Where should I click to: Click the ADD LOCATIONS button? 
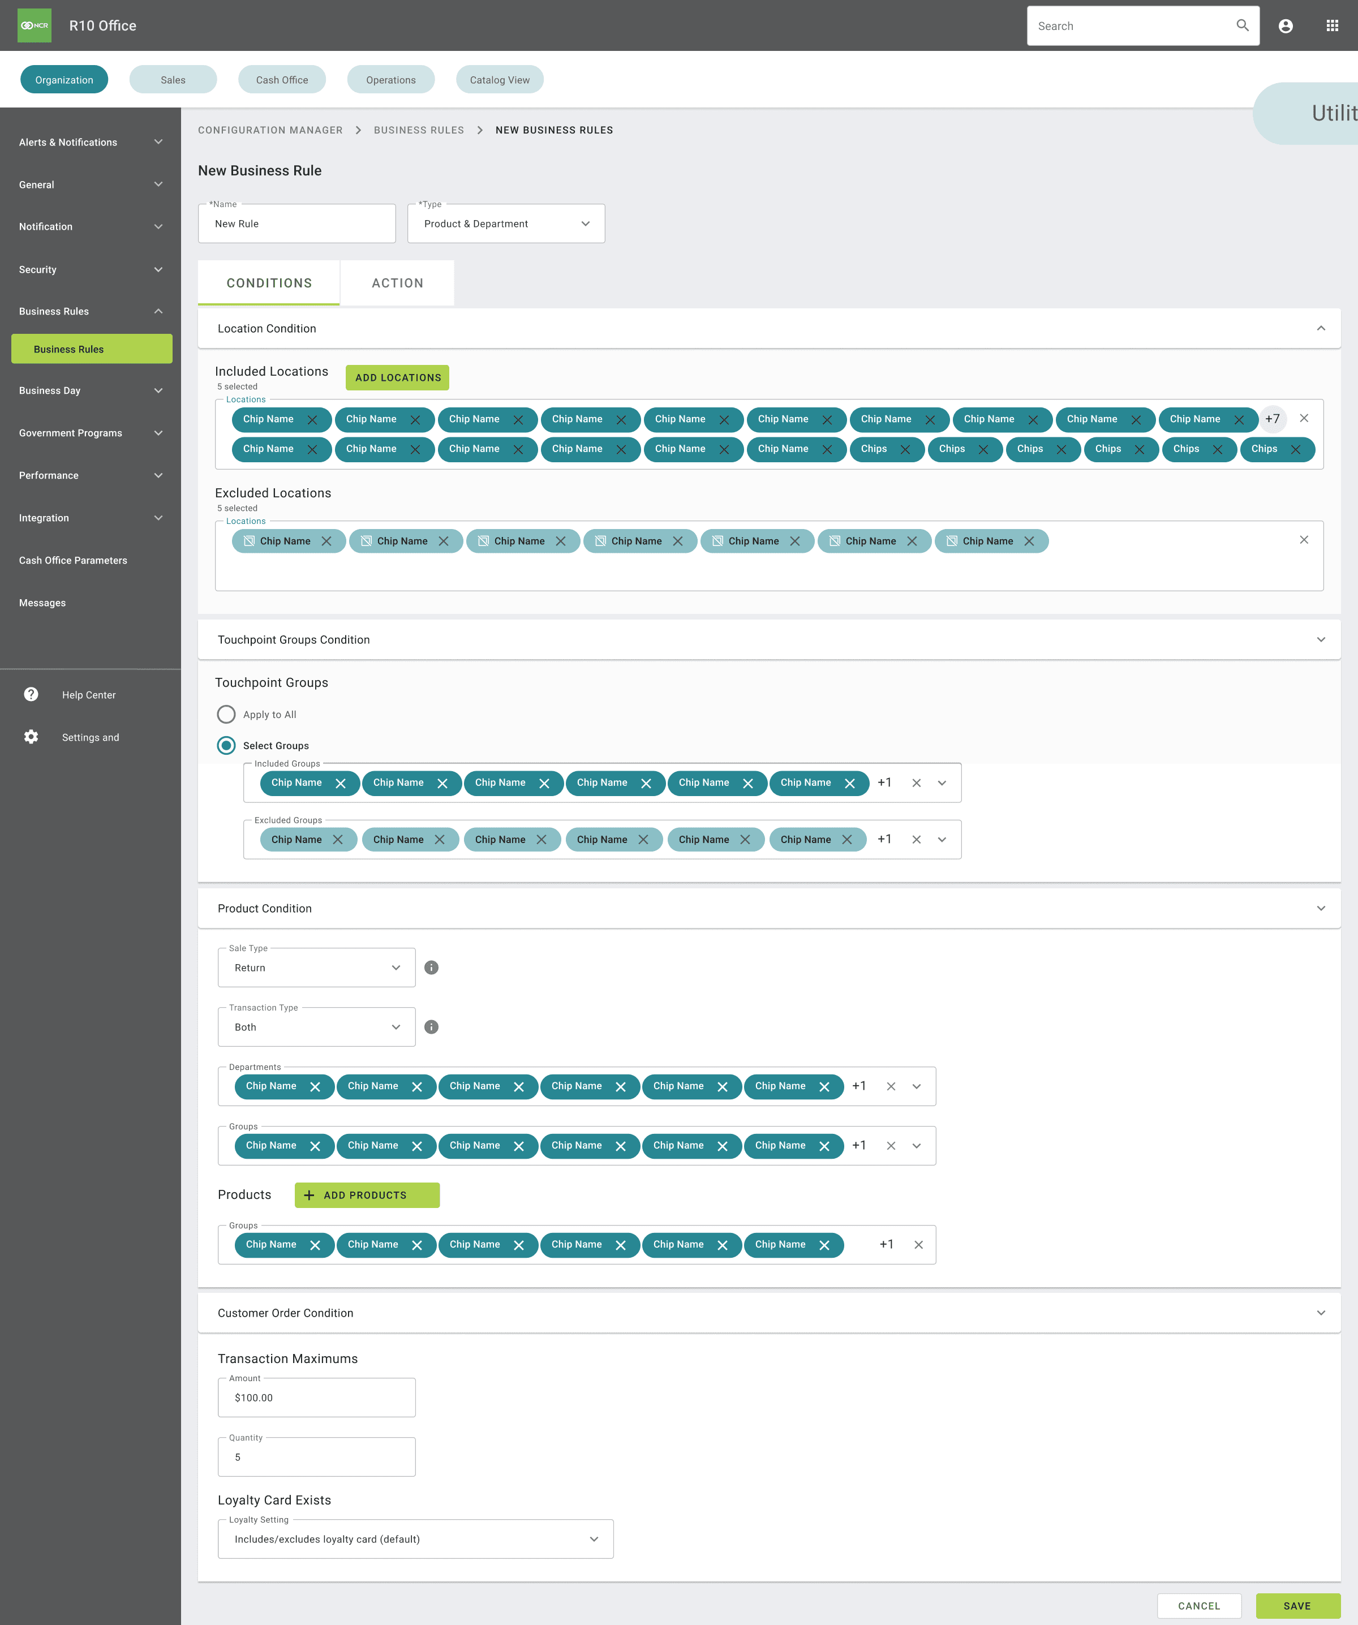pyautogui.click(x=398, y=377)
